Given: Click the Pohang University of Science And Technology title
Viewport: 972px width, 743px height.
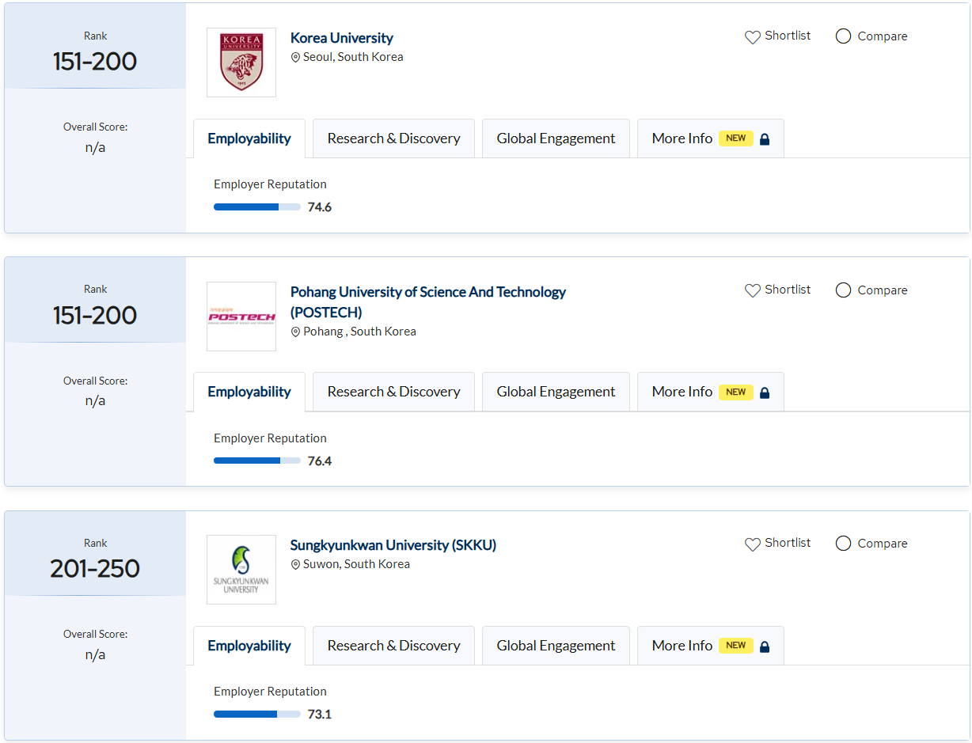Looking at the screenshot, I should pos(427,293).
